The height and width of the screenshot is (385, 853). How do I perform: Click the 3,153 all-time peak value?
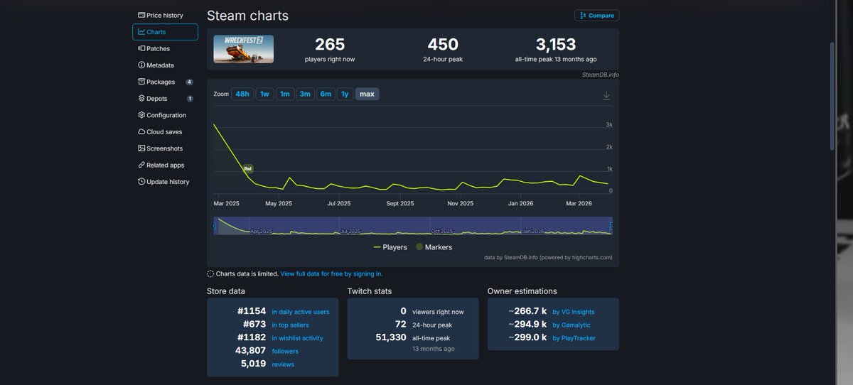coord(556,45)
